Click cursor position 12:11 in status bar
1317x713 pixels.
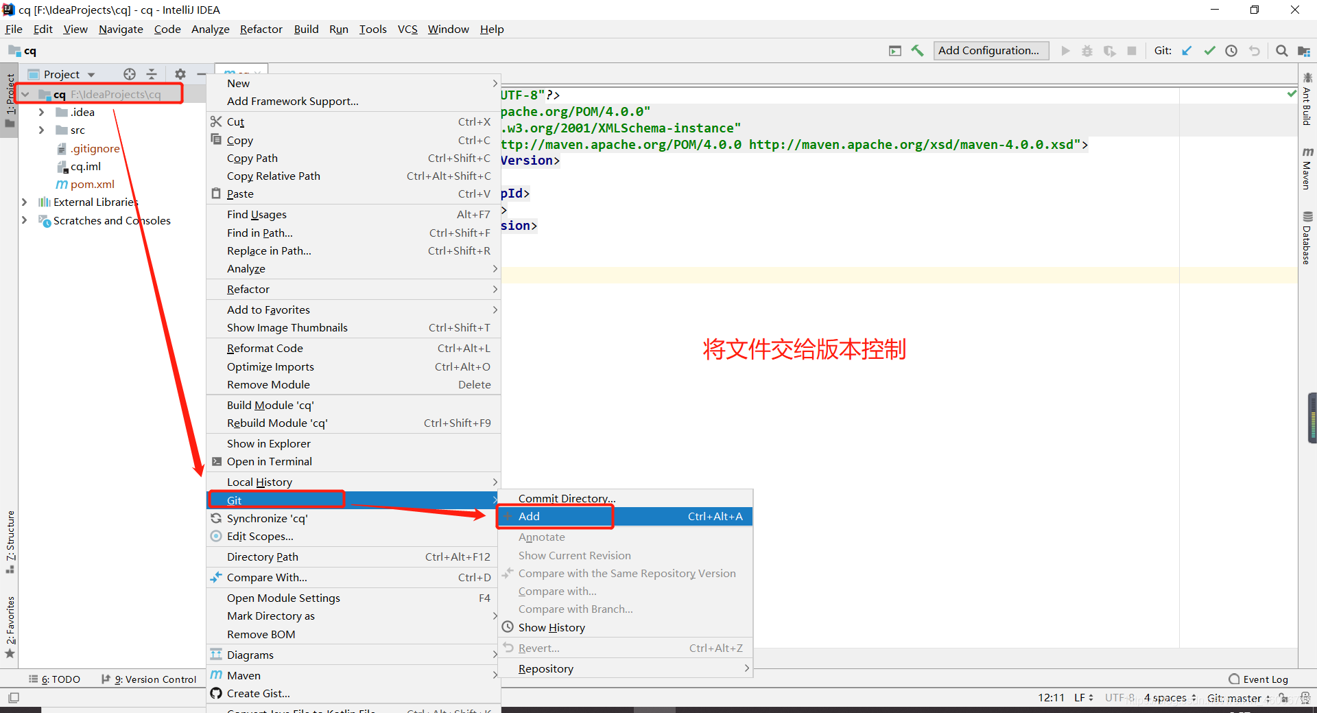point(1051,698)
